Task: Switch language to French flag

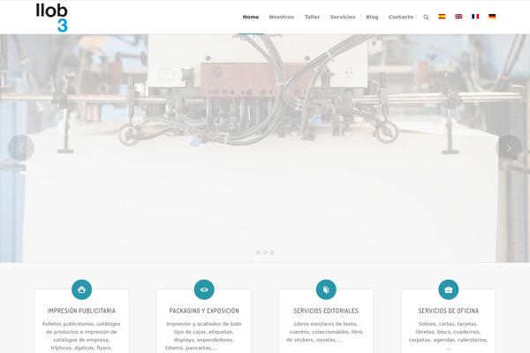Action: [475, 16]
